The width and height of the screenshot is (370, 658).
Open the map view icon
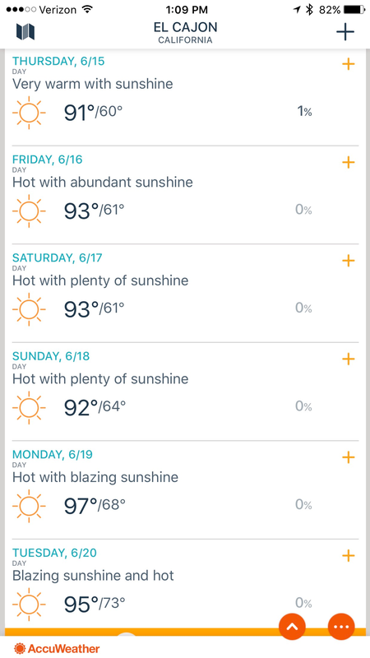point(25,32)
